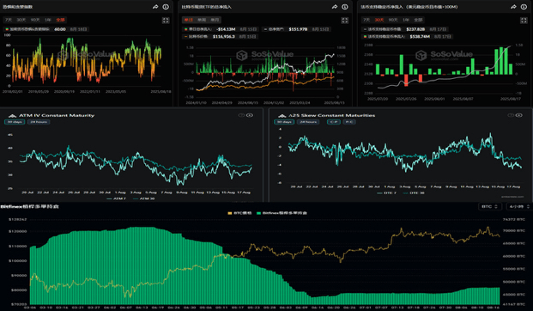Click logo beside ATM IV Constant Maturity

click(x=12, y=116)
